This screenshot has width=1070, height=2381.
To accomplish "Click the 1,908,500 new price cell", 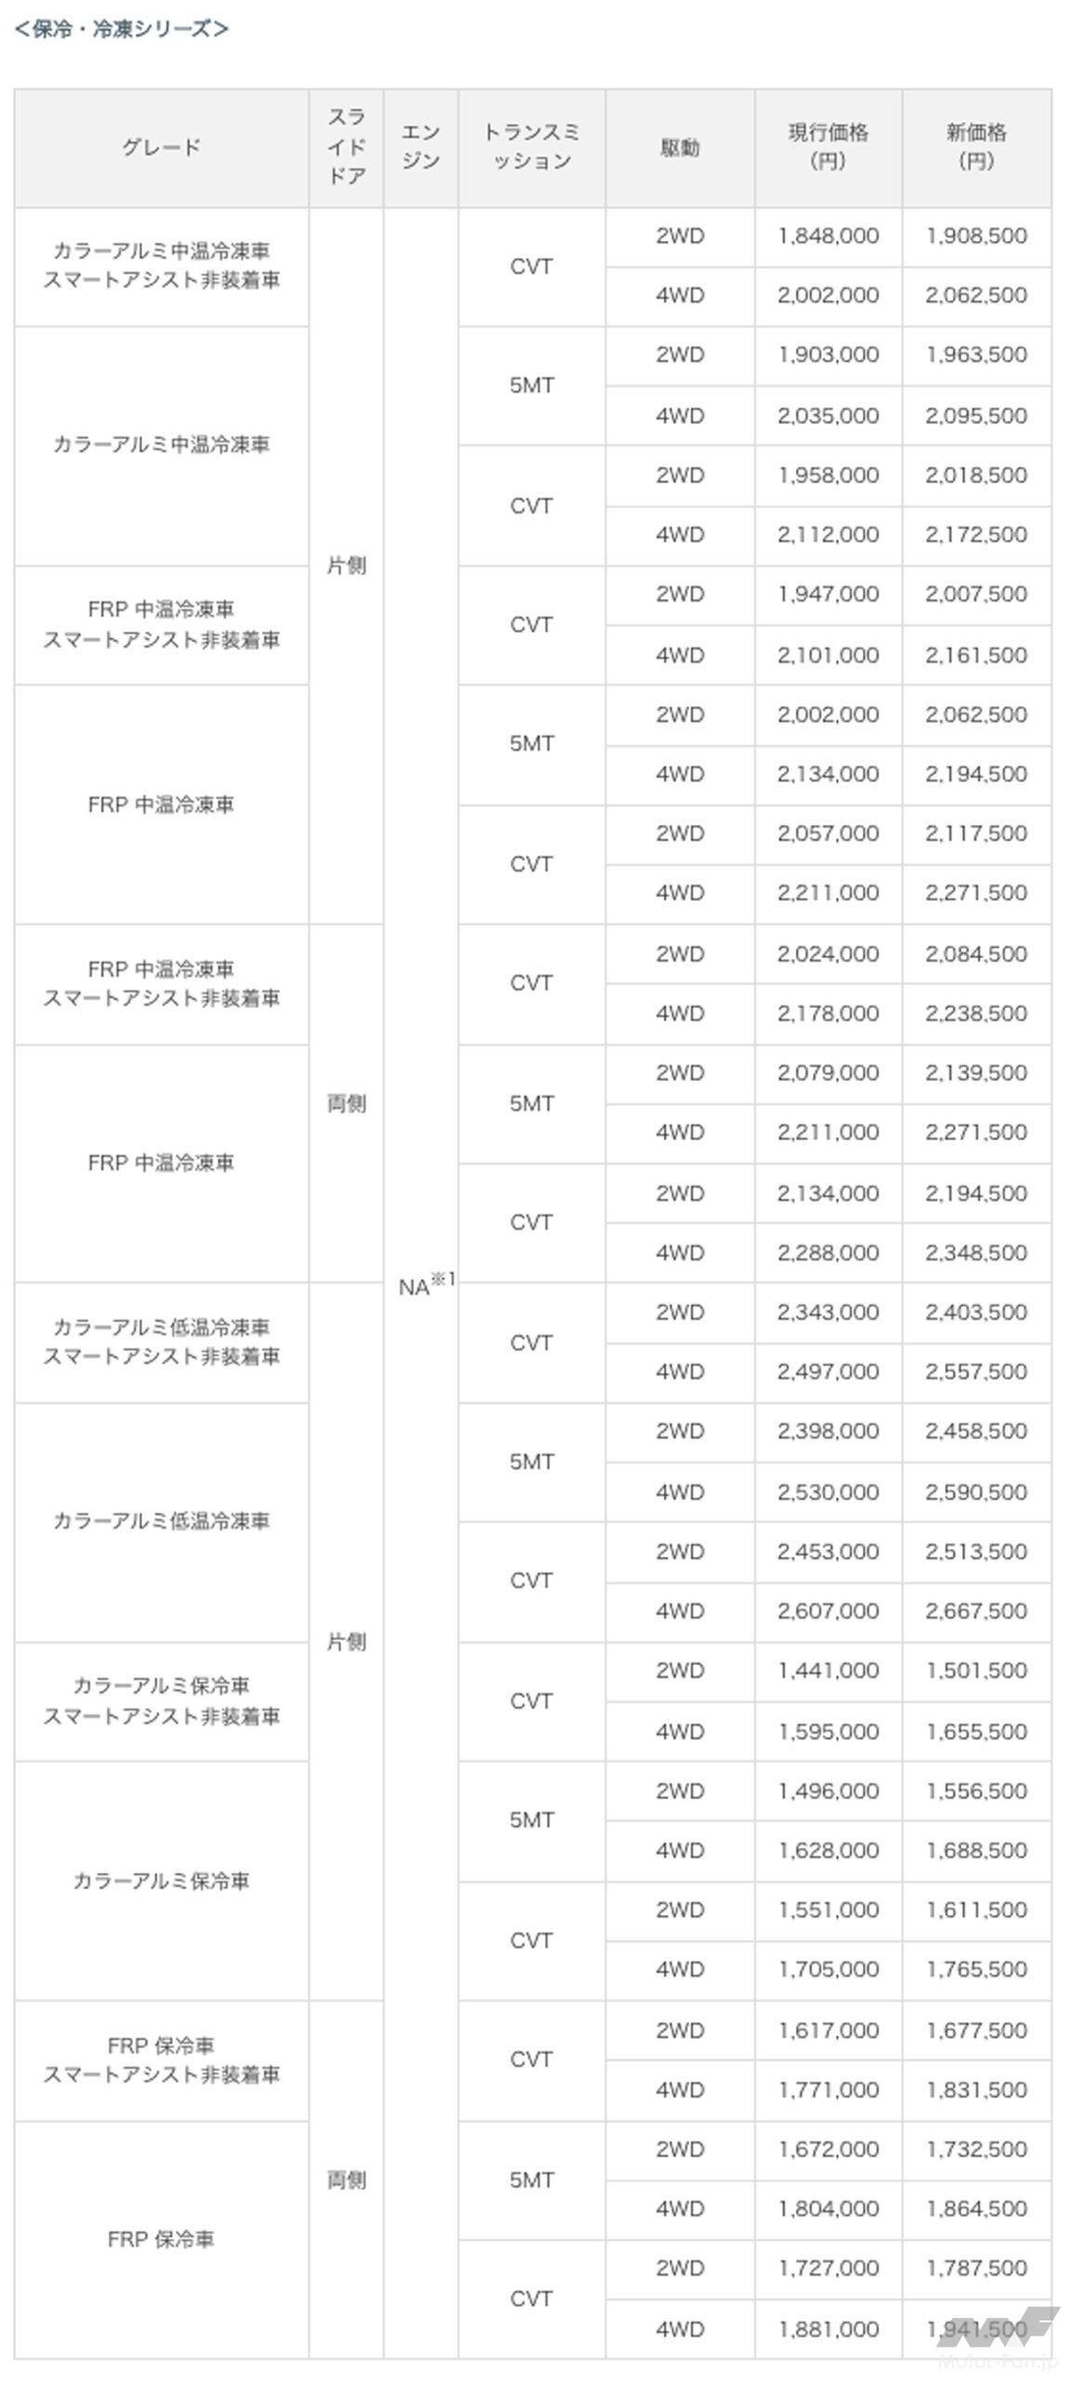I will [x=976, y=236].
